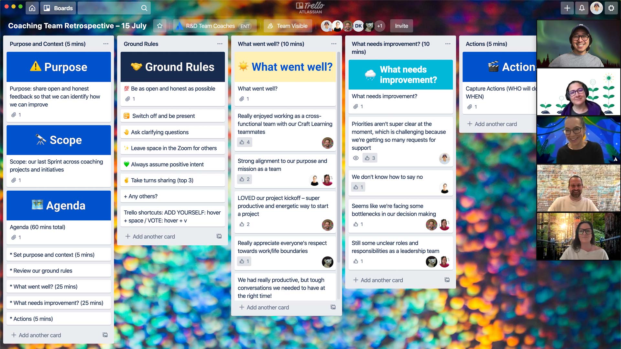621x349 pixels.
Task: Open the search icon in top navigation
Action: point(144,8)
